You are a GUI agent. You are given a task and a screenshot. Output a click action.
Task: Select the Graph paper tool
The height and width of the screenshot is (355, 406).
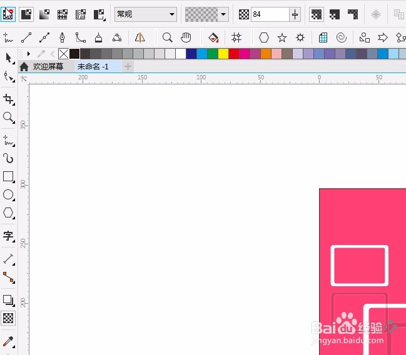coord(323,37)
